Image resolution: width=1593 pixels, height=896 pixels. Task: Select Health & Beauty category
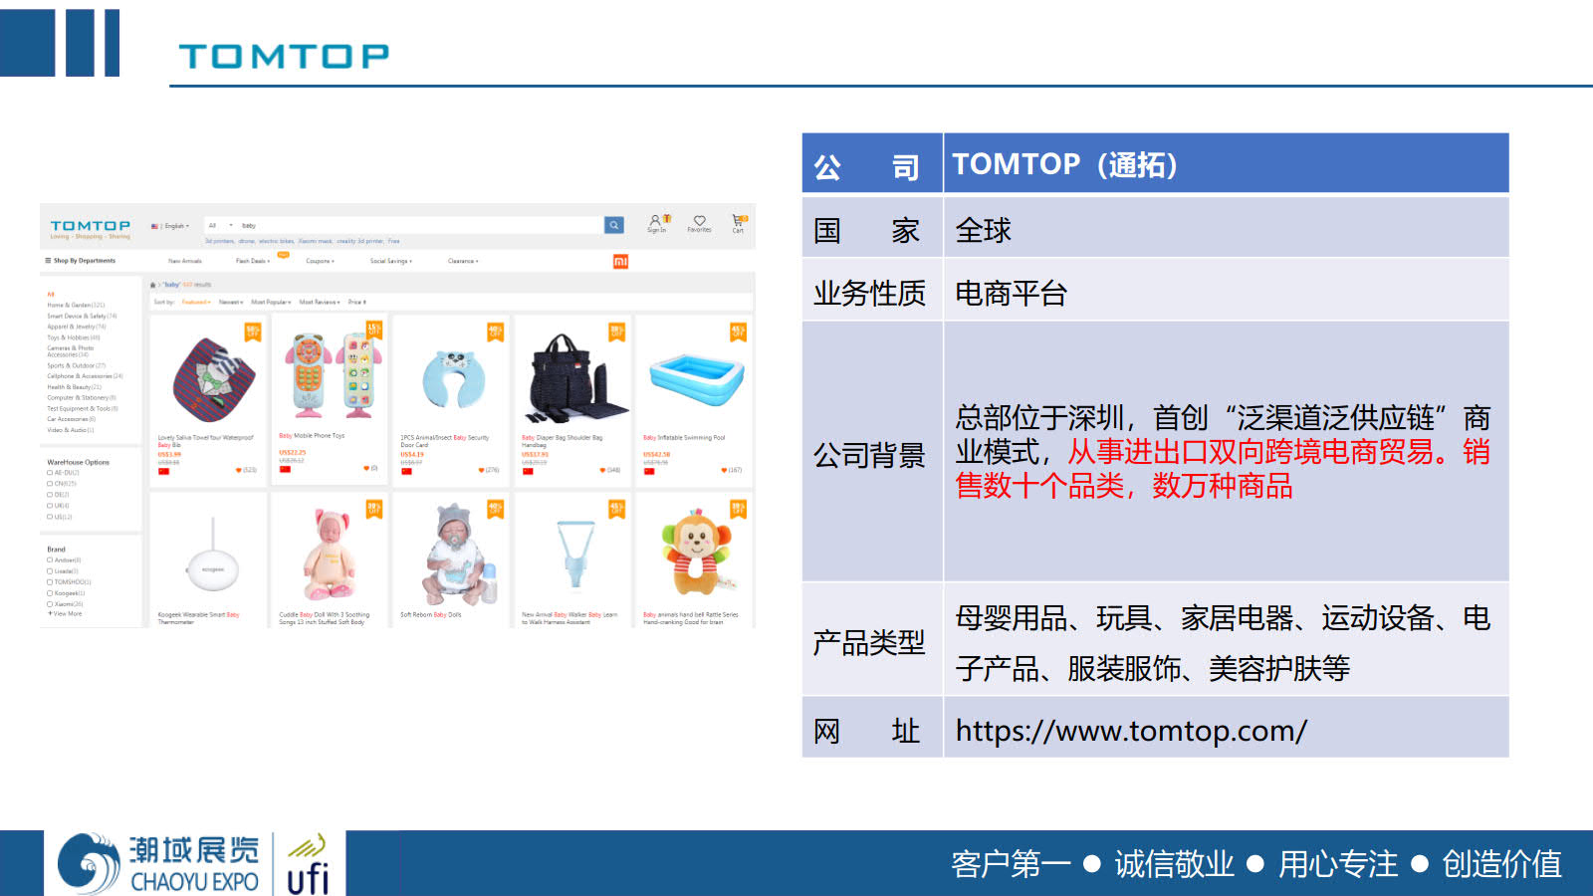click(74, 387)
